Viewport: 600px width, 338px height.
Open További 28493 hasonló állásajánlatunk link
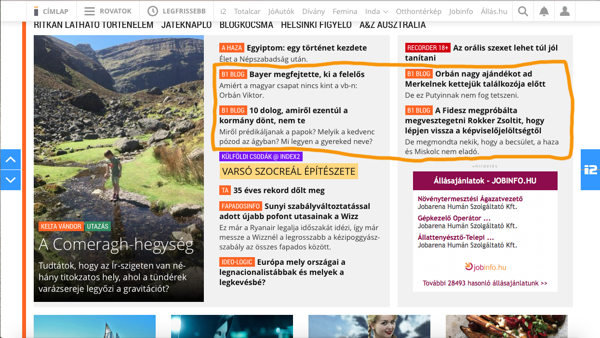point(485,283)
